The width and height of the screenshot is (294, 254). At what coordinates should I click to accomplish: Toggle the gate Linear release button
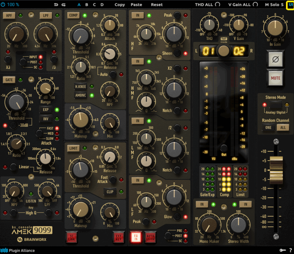click(x=13, y=167)
